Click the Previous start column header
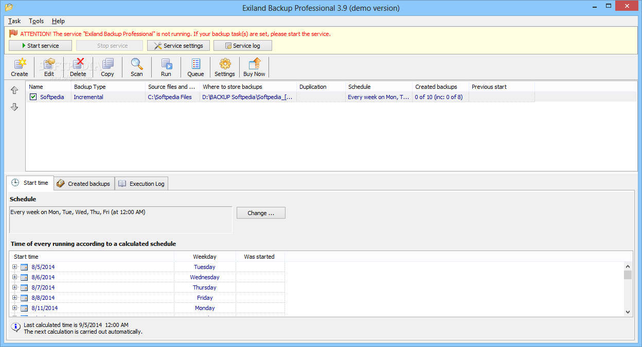Viewport: 642px width, 347px height. pyautogui.click(x=502, y=87)
